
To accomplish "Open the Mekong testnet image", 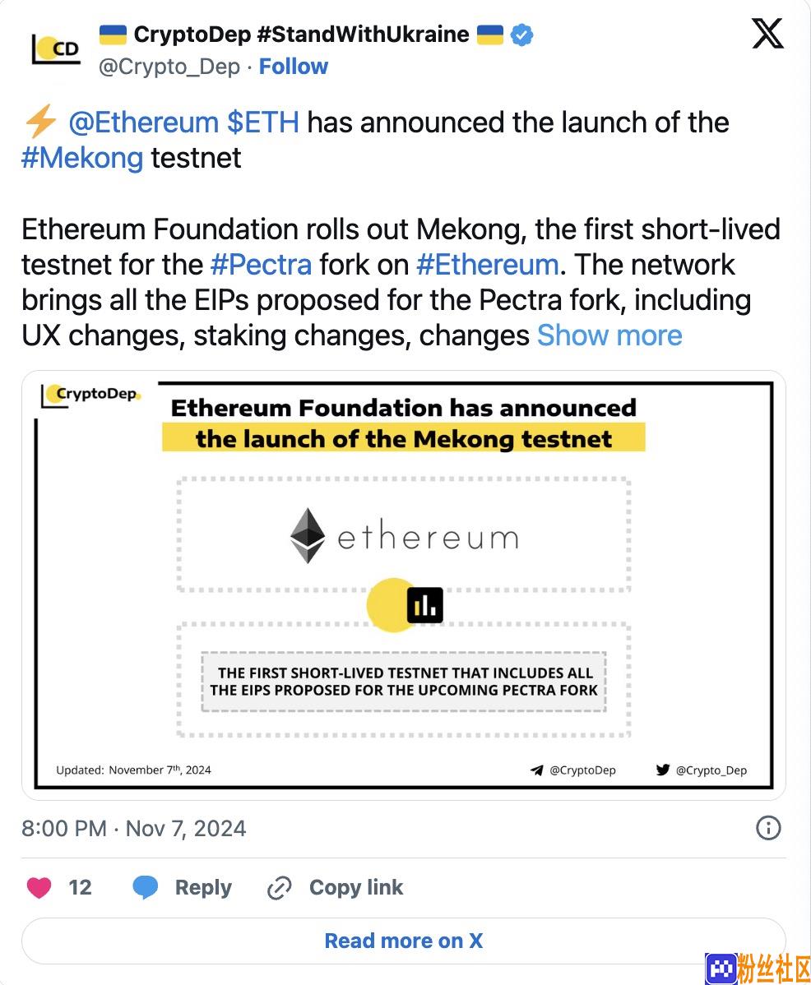I will point(404,585).
